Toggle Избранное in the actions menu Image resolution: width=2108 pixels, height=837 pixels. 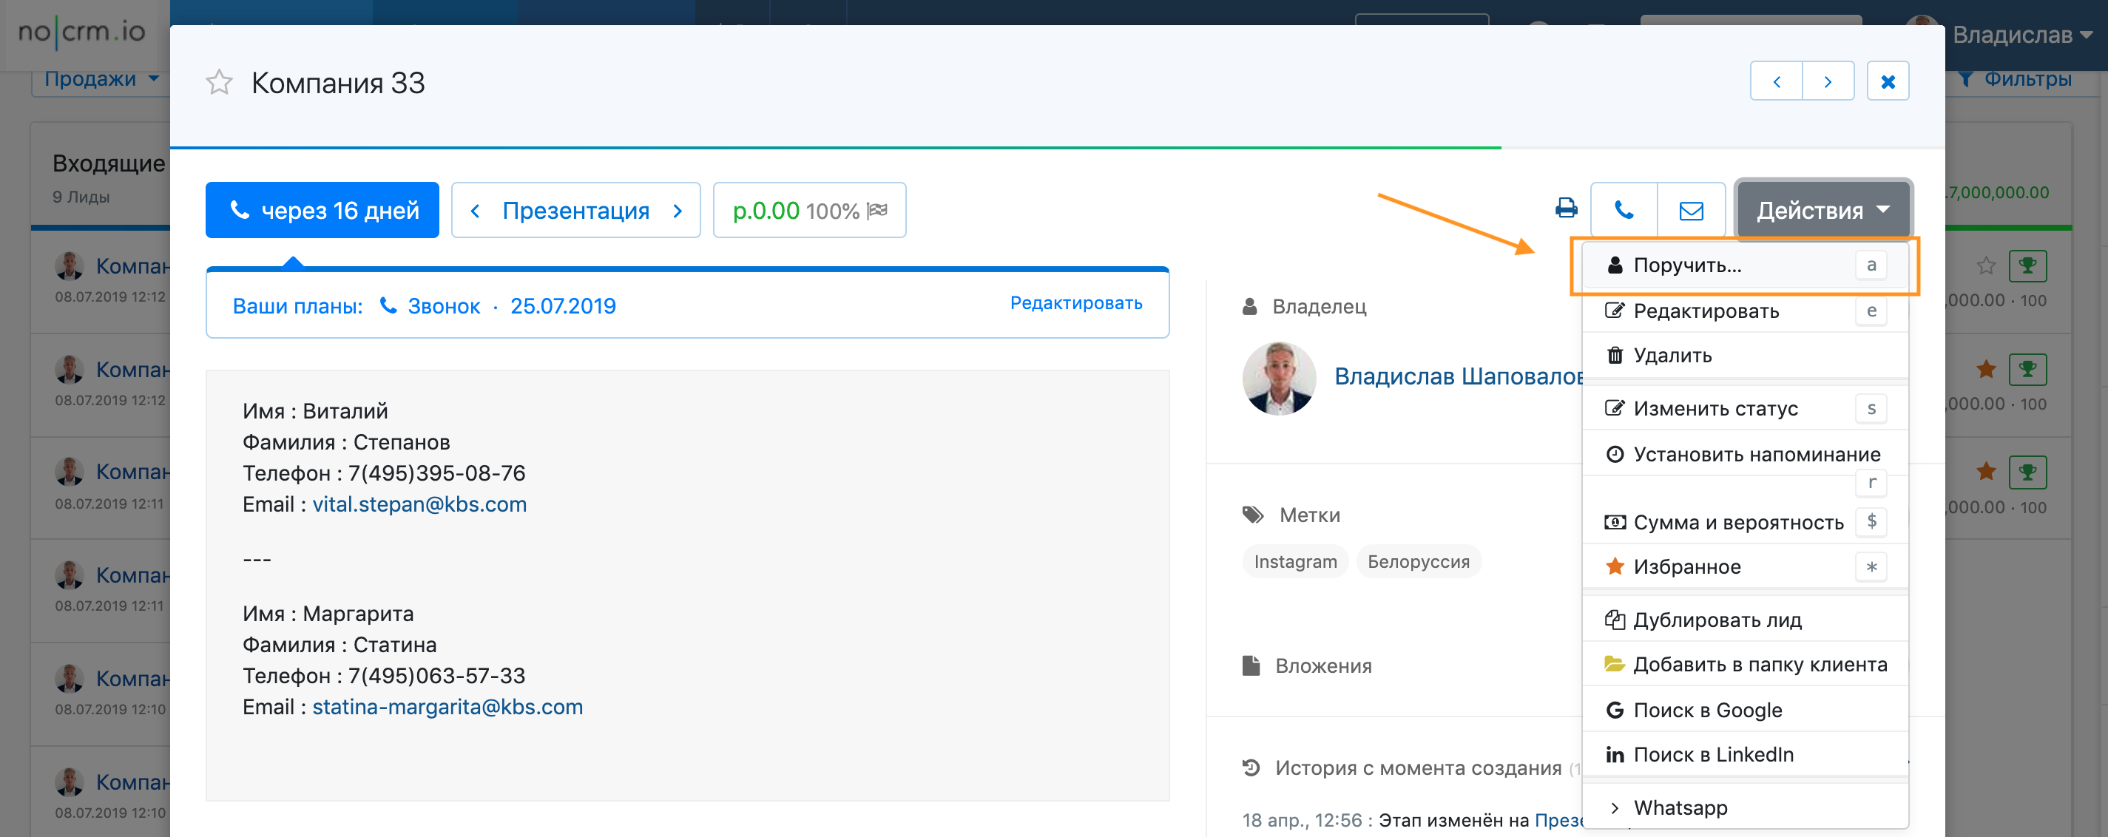click(1686, 567)
